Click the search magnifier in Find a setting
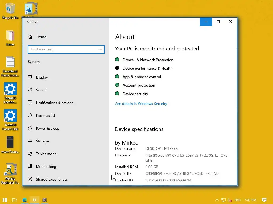Viewport: 273px width, 204px height. tap(101, 49)
